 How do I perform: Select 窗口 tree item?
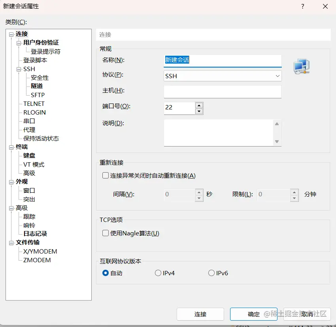tap(29, 191)
